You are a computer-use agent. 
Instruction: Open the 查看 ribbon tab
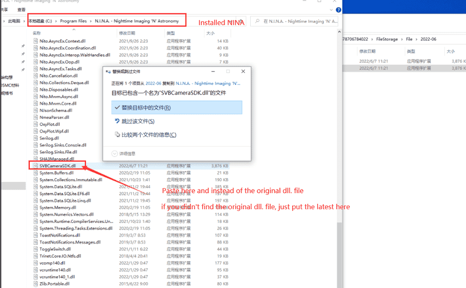click(x=22, y=9)
